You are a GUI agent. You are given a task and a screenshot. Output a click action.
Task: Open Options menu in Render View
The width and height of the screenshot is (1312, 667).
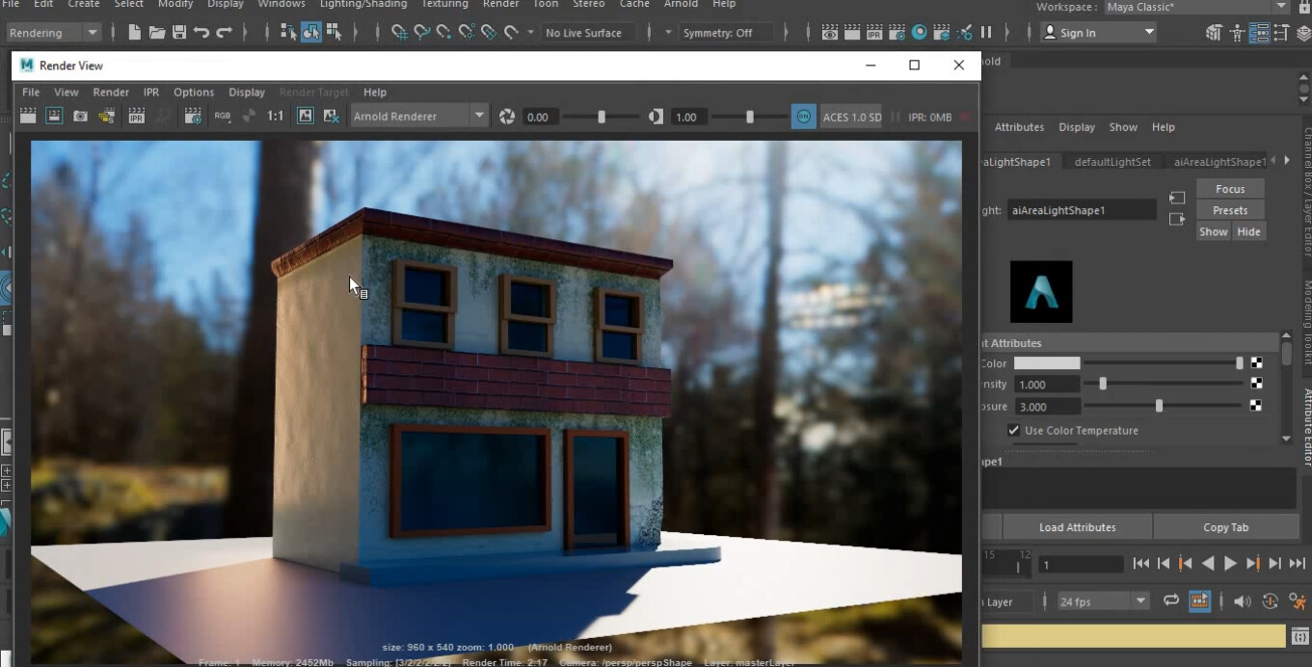[194, 93]
